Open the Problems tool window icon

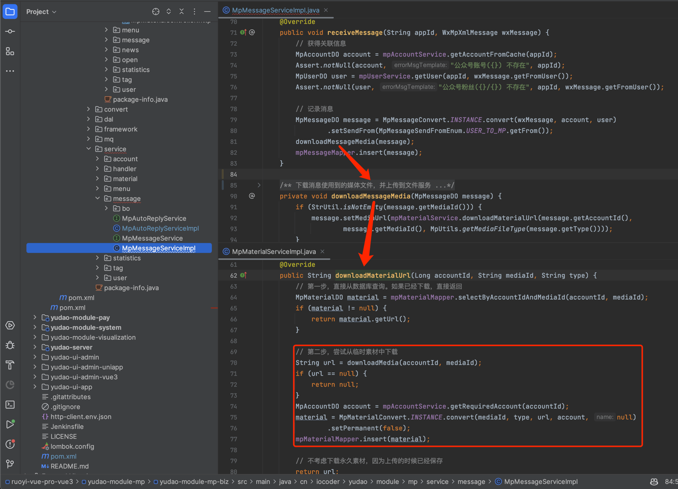pyautogui.click(x=10, y=444)
